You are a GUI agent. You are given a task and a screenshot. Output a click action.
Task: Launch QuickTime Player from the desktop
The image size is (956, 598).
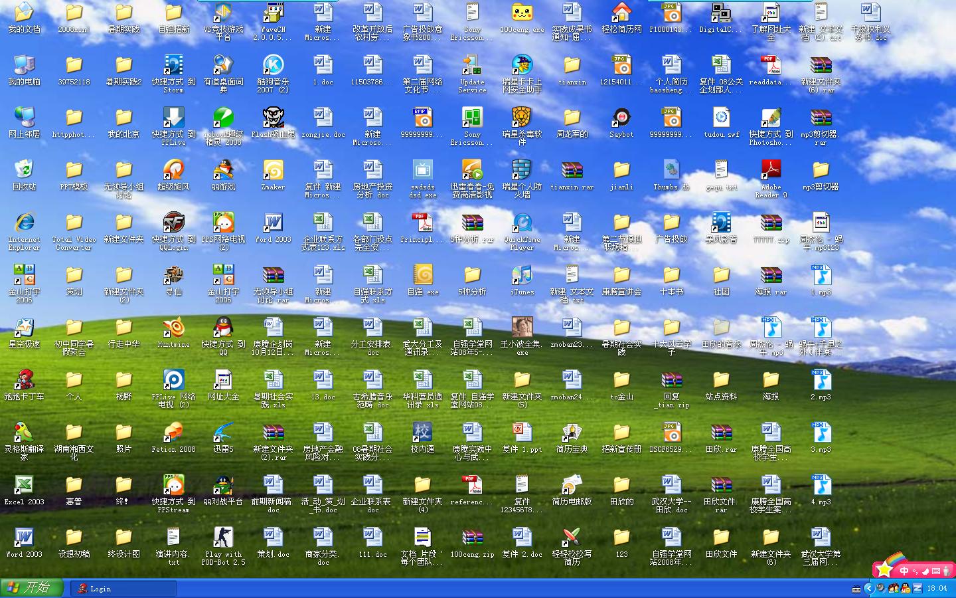coord(522,231)
